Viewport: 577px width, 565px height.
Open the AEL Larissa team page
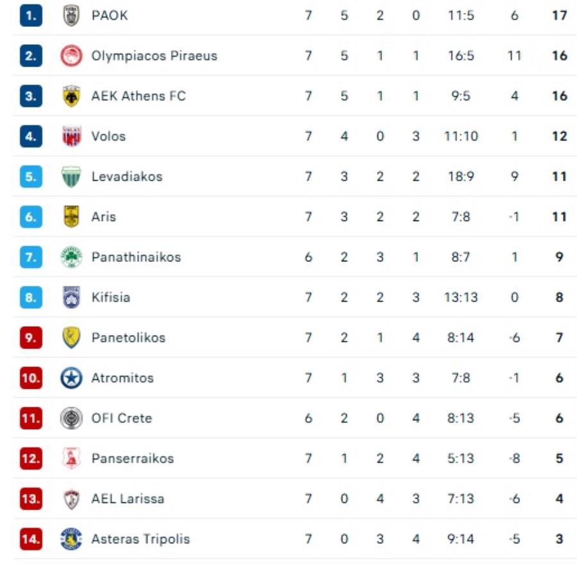[x=128, y=499]
